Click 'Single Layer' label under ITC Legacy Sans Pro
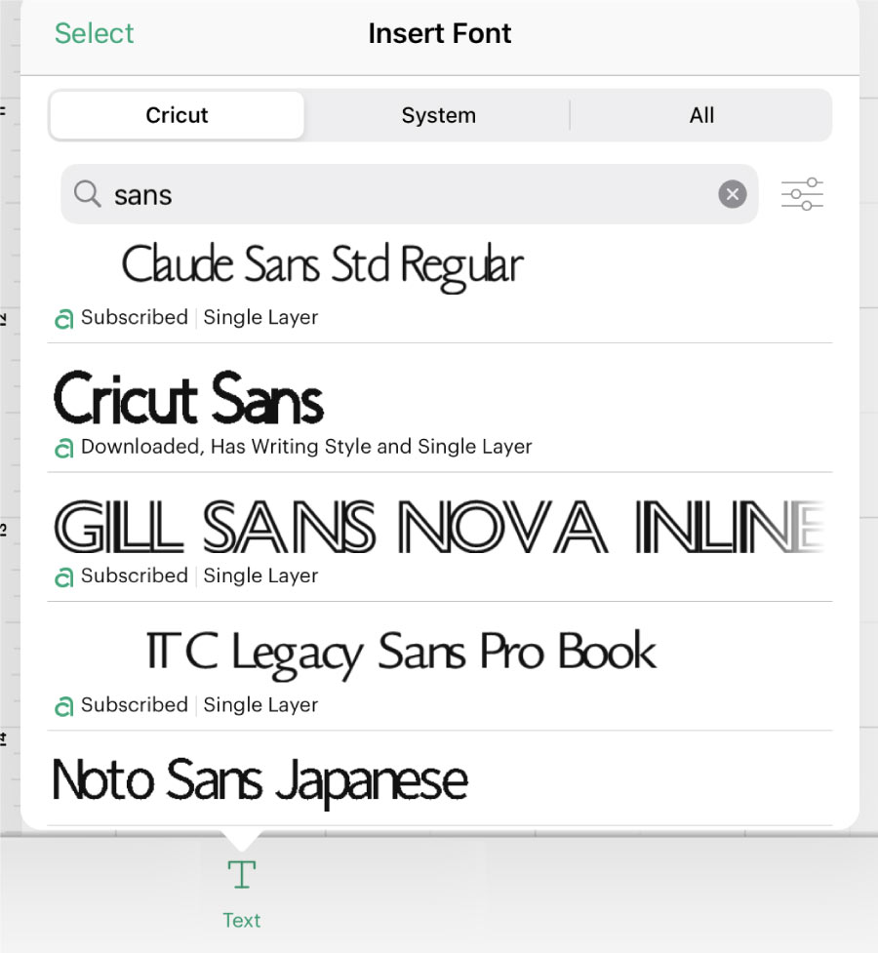The width and height of the screenshot is (878, 953). coord(260,705)
